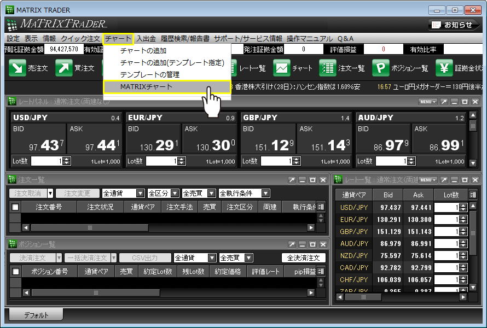The image size is (487, 328).
Task: Click the 買注文 buy order icon
Action: pos(63,68)
